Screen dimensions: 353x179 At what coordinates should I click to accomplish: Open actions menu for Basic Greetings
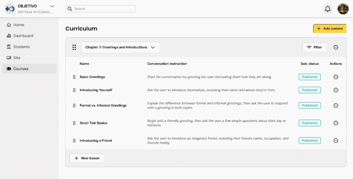[x=336, y=77]
